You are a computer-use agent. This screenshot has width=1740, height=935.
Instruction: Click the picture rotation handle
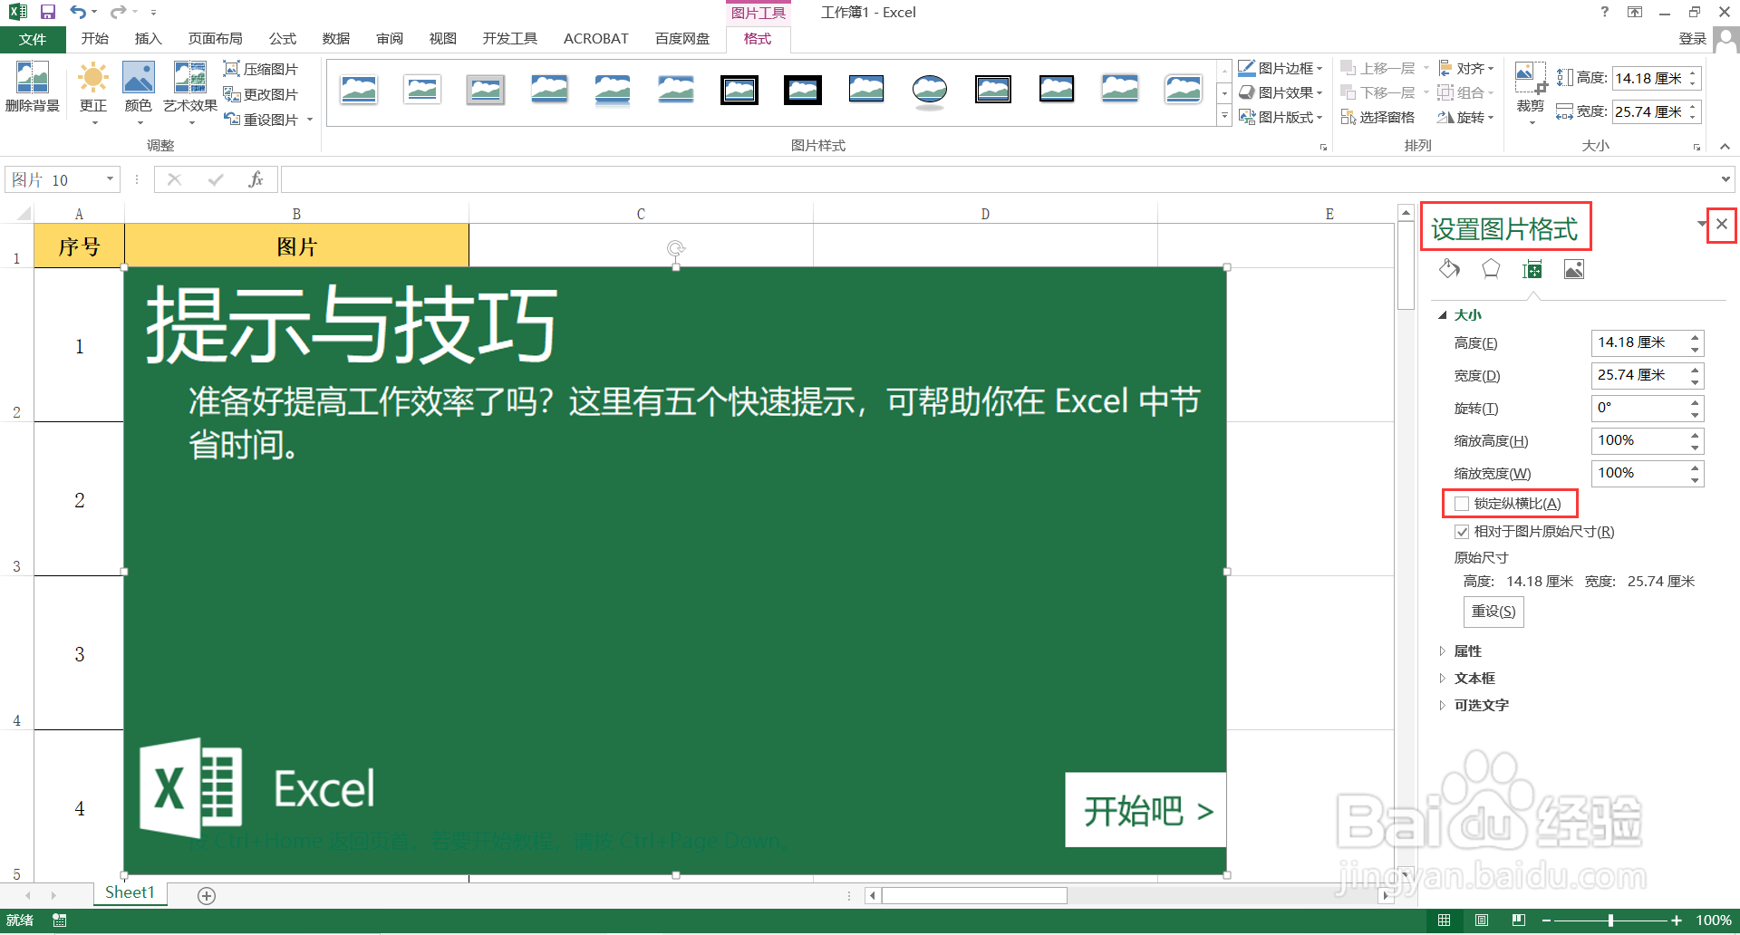[675, 248]
